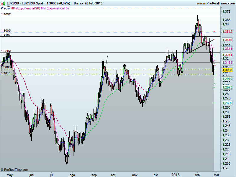Click the sep label on time axis
Viewport: 236px width, 177px height.
click(94, 175)
